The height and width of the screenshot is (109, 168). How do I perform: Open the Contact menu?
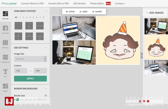(x=120, y=3)
